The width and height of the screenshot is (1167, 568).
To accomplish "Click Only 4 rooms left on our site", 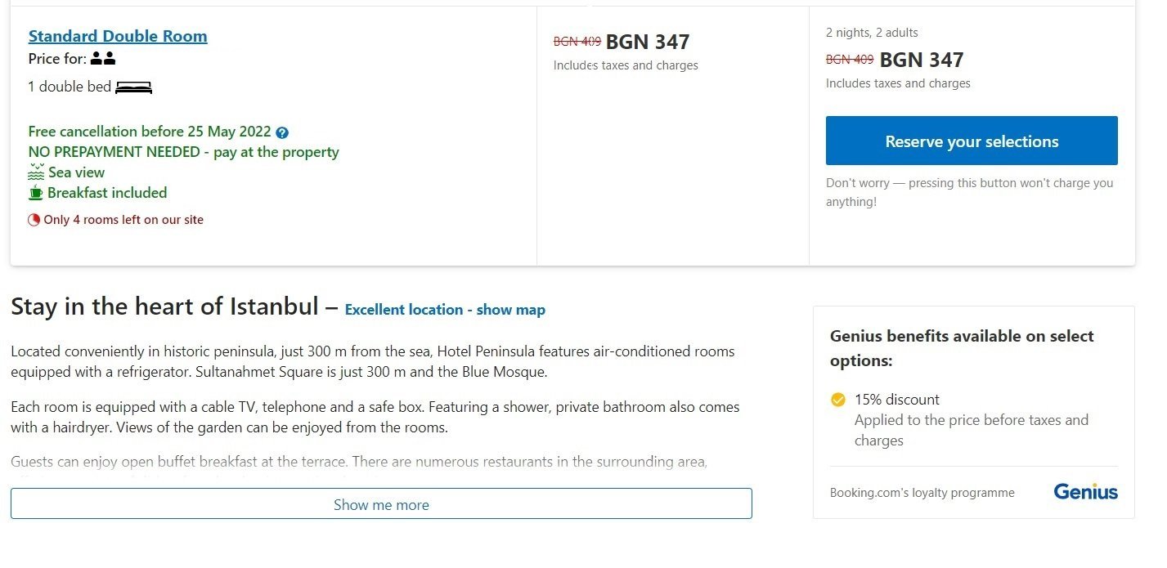I will 123,220.
